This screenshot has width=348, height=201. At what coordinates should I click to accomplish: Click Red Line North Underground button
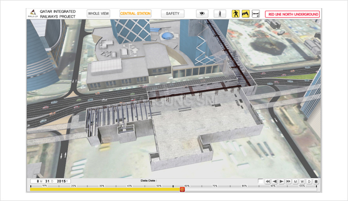click(x=292, y=14)
